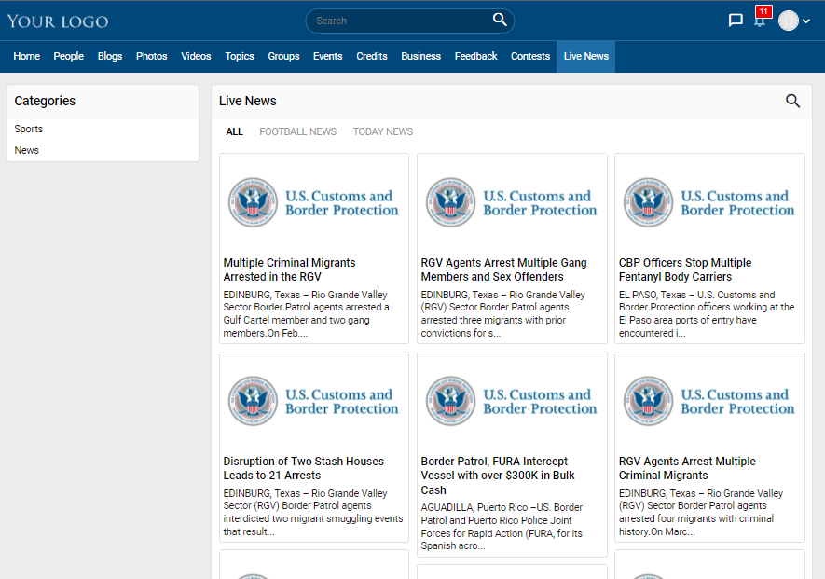Screen dimensions: 825x579
Task: Click the Categories panel heading
Action: 45,101
